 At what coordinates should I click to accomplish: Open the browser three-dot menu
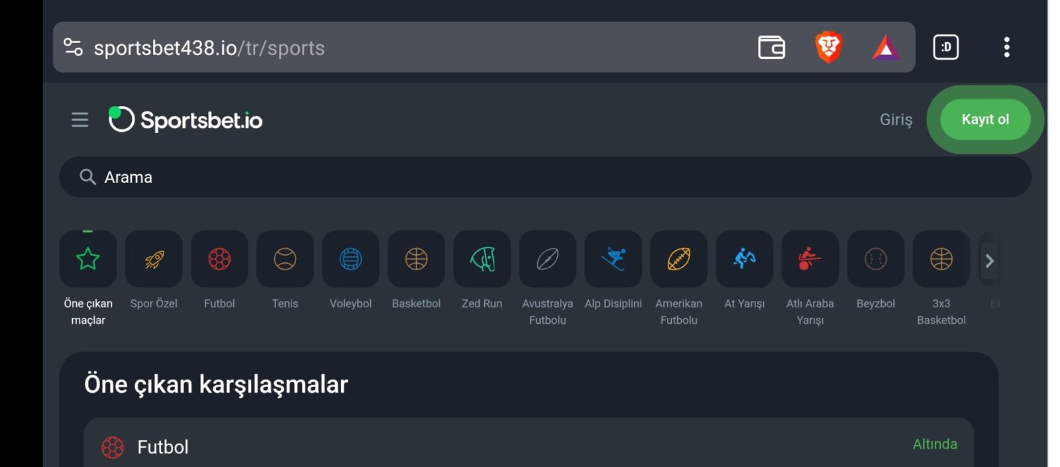click(1006, 47)
